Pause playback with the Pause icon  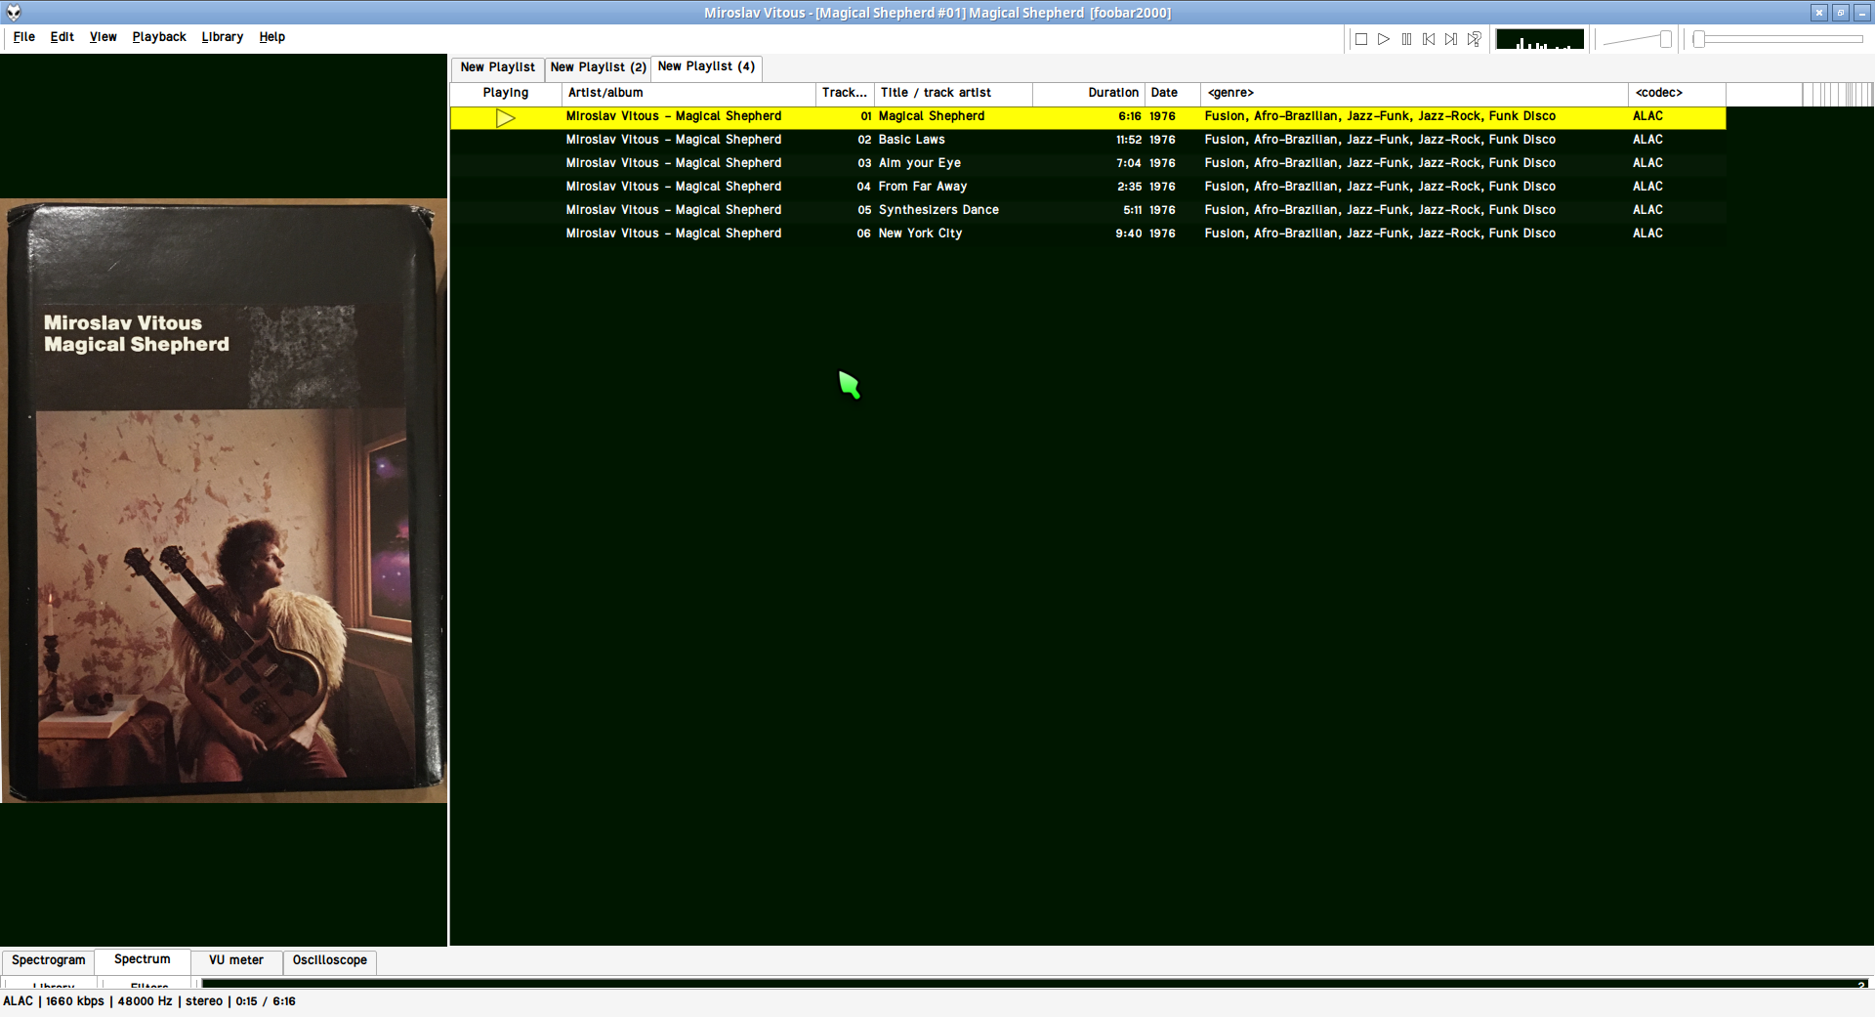pos(1406,39)
